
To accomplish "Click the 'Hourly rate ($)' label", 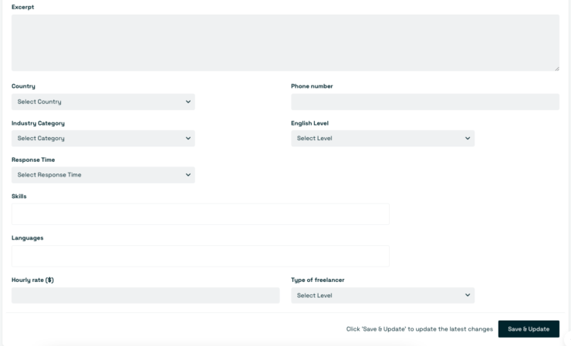I will (x=32, y=280).
